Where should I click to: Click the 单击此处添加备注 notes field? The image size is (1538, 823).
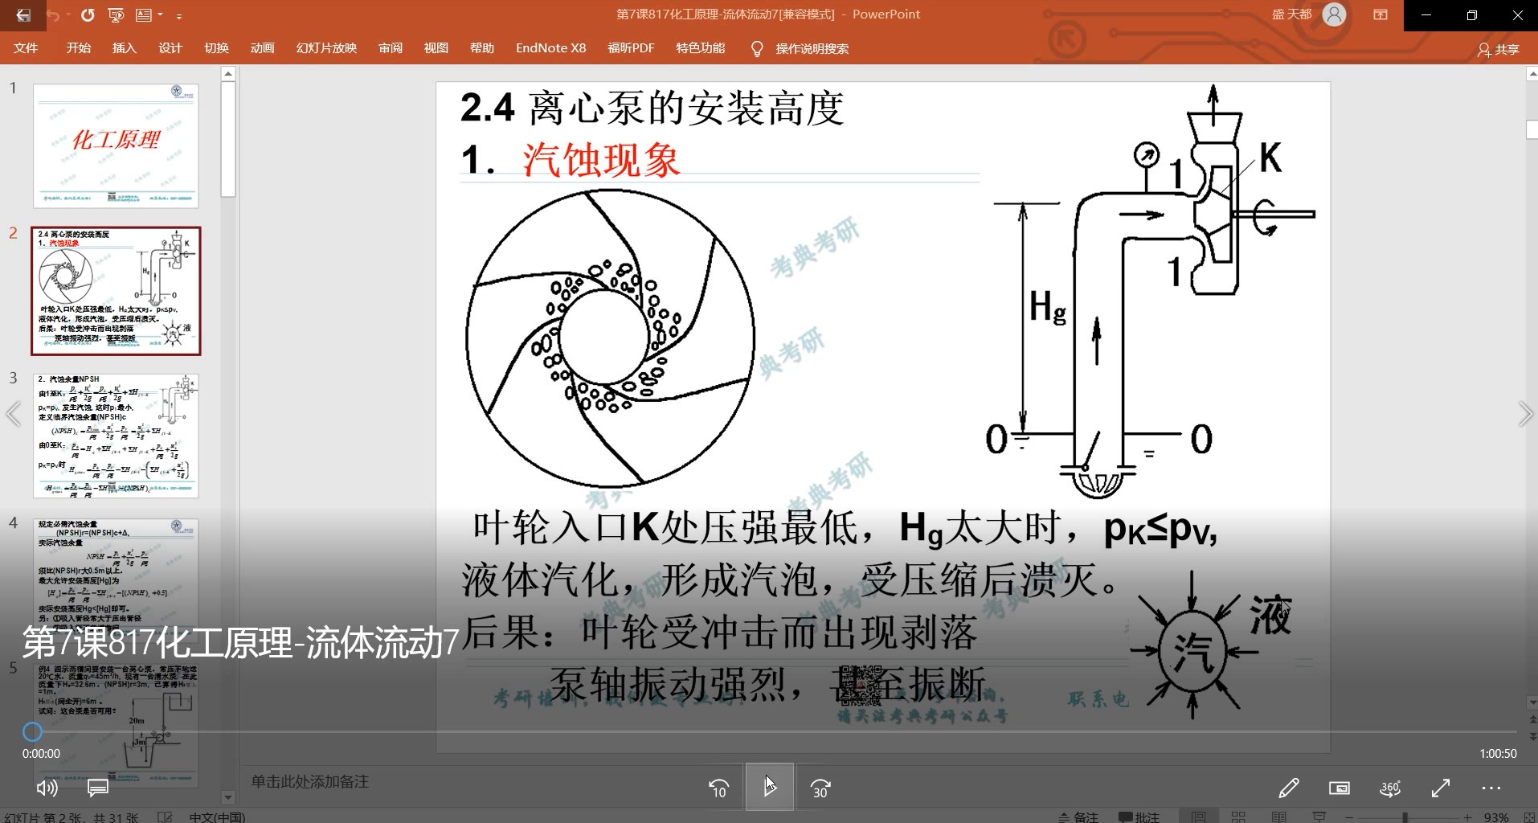tap(310, 782)
